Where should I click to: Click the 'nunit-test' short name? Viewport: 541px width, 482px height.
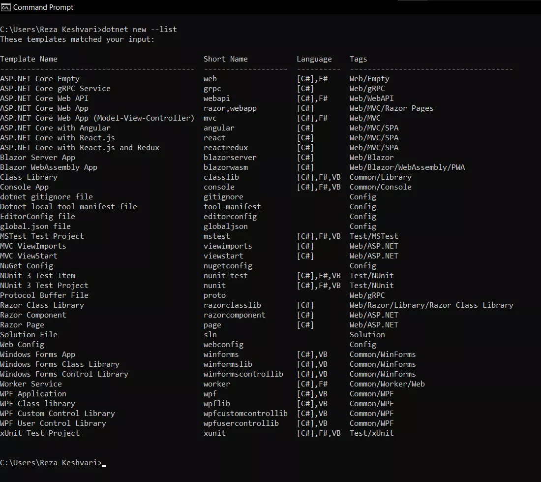pos(226,276)
